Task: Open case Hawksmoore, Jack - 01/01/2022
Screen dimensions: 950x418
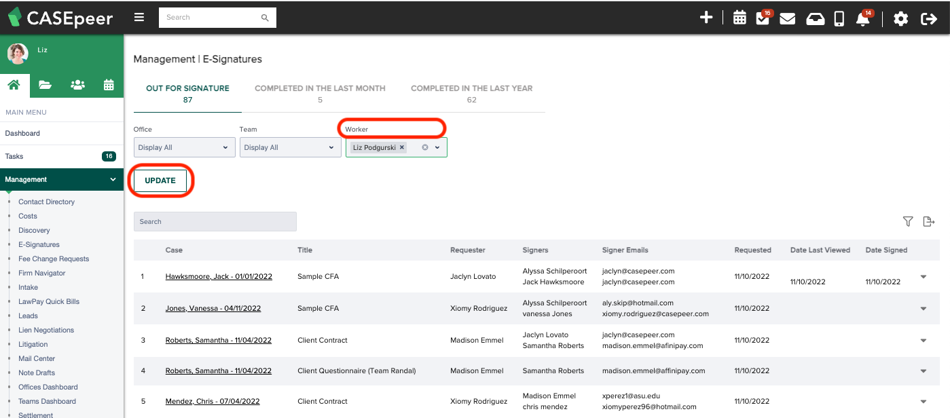Action: 219,277
